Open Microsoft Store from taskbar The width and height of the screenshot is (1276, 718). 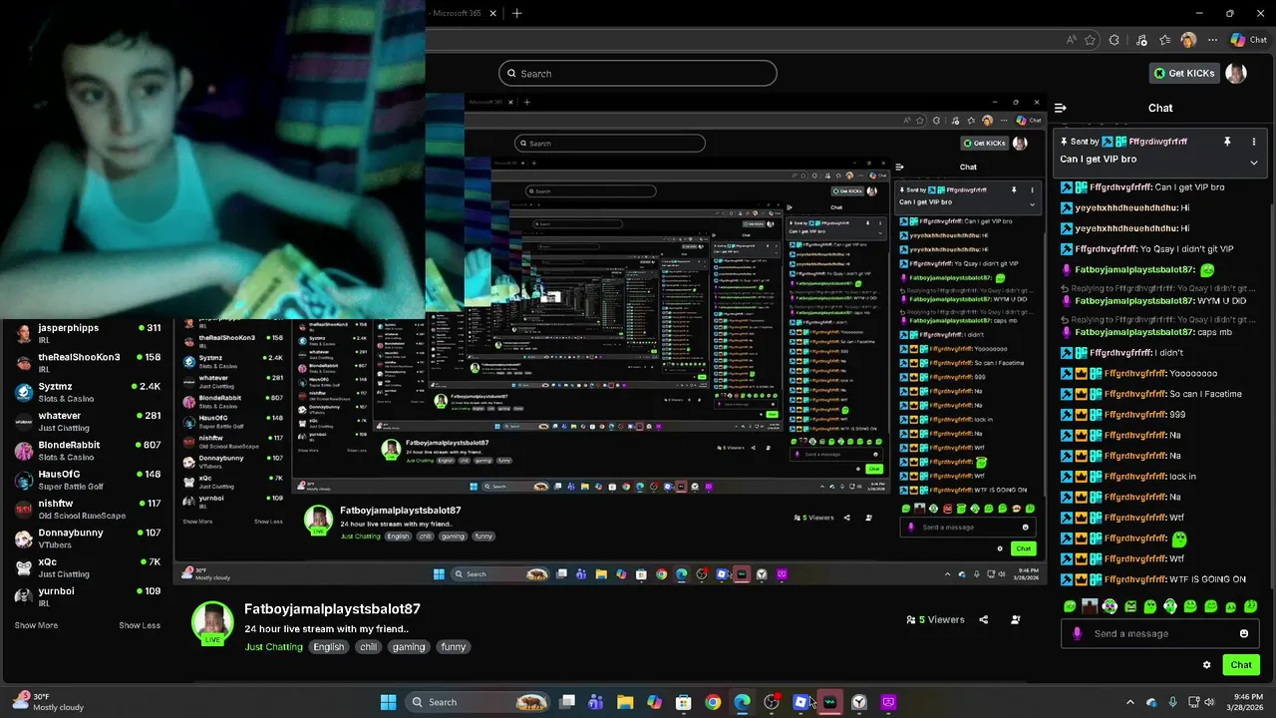pos(684,702)
